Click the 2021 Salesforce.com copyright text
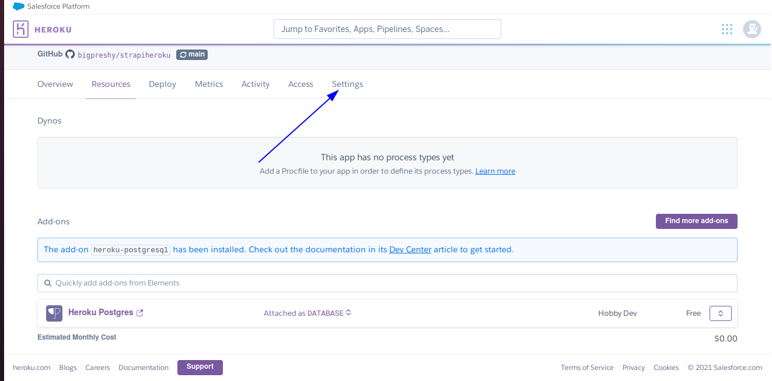This screenshot has height=381, width=772. click(725, 368)
